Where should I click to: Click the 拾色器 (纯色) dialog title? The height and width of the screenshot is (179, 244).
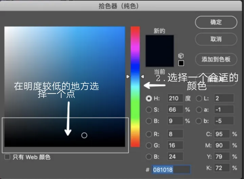119,6
